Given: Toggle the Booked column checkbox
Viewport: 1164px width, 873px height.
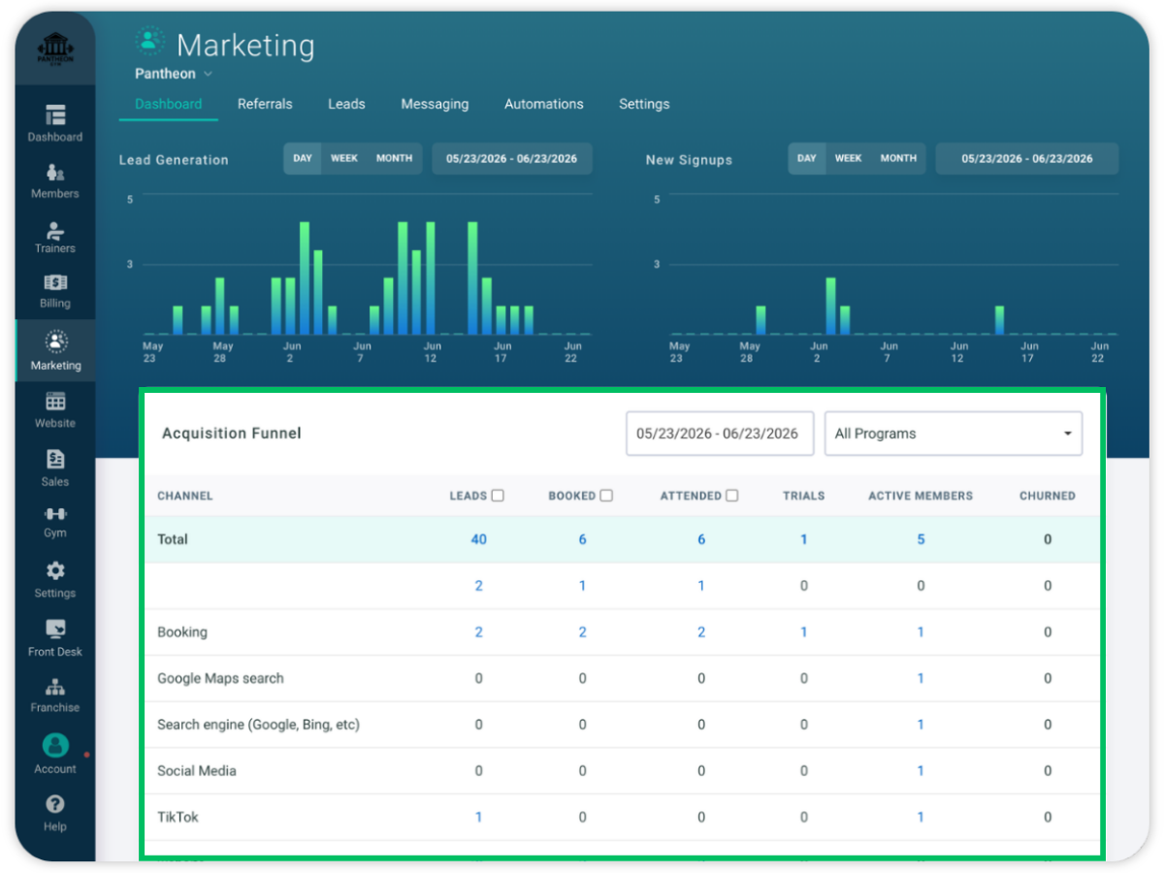Looking at the screenshot, I should coord(606,496).
